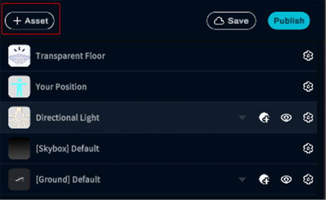Select the Directional Light item label
Viewport: 326px width, 200px height.
pyautogui.click(x=67, y=118)
